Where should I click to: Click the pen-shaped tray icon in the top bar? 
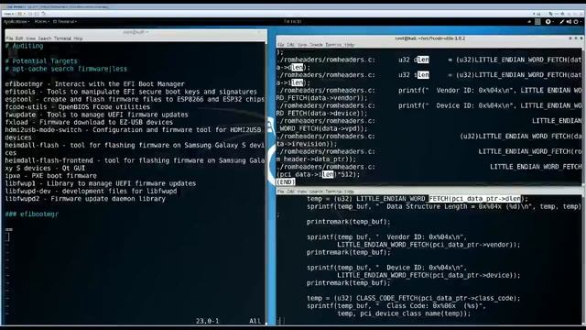(x=561, y=22)
